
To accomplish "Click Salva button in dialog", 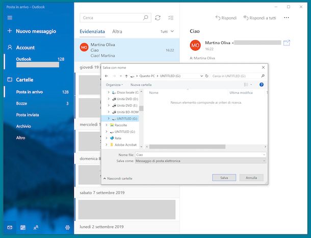I will pyautogui.click(x=224, y=178).
